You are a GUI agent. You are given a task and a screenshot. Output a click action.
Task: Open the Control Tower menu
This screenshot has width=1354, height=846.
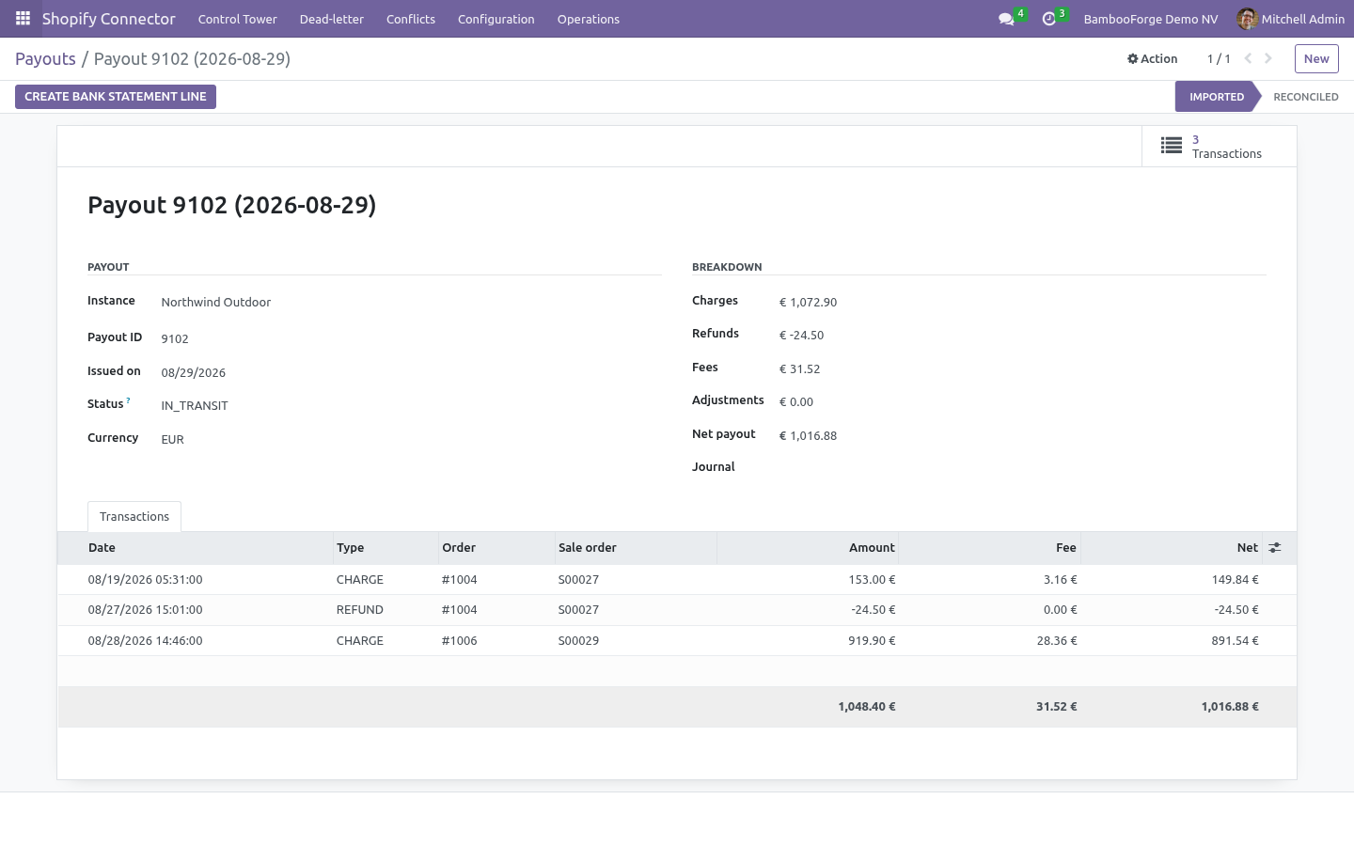[x=238, y=19]
